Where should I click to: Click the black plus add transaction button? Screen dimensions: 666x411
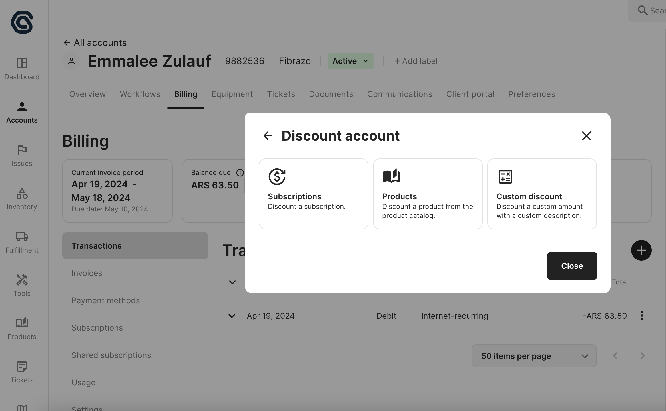click(x=641, y=250)
